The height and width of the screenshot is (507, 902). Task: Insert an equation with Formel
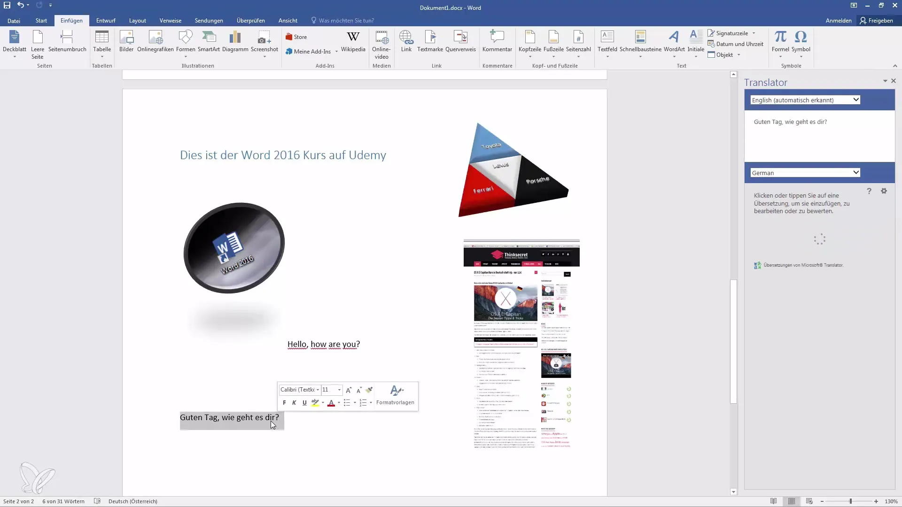point(780,44)
